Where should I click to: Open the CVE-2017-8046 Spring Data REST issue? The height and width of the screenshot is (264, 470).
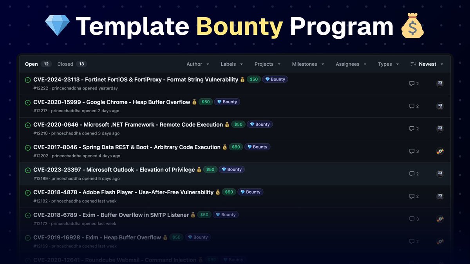click(x=127, y=147)
